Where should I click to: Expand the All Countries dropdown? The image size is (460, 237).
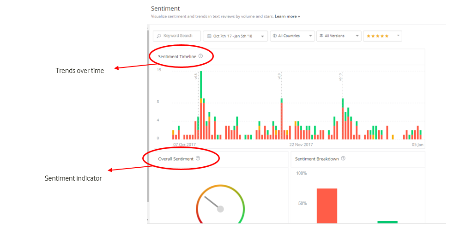point(292,36)
